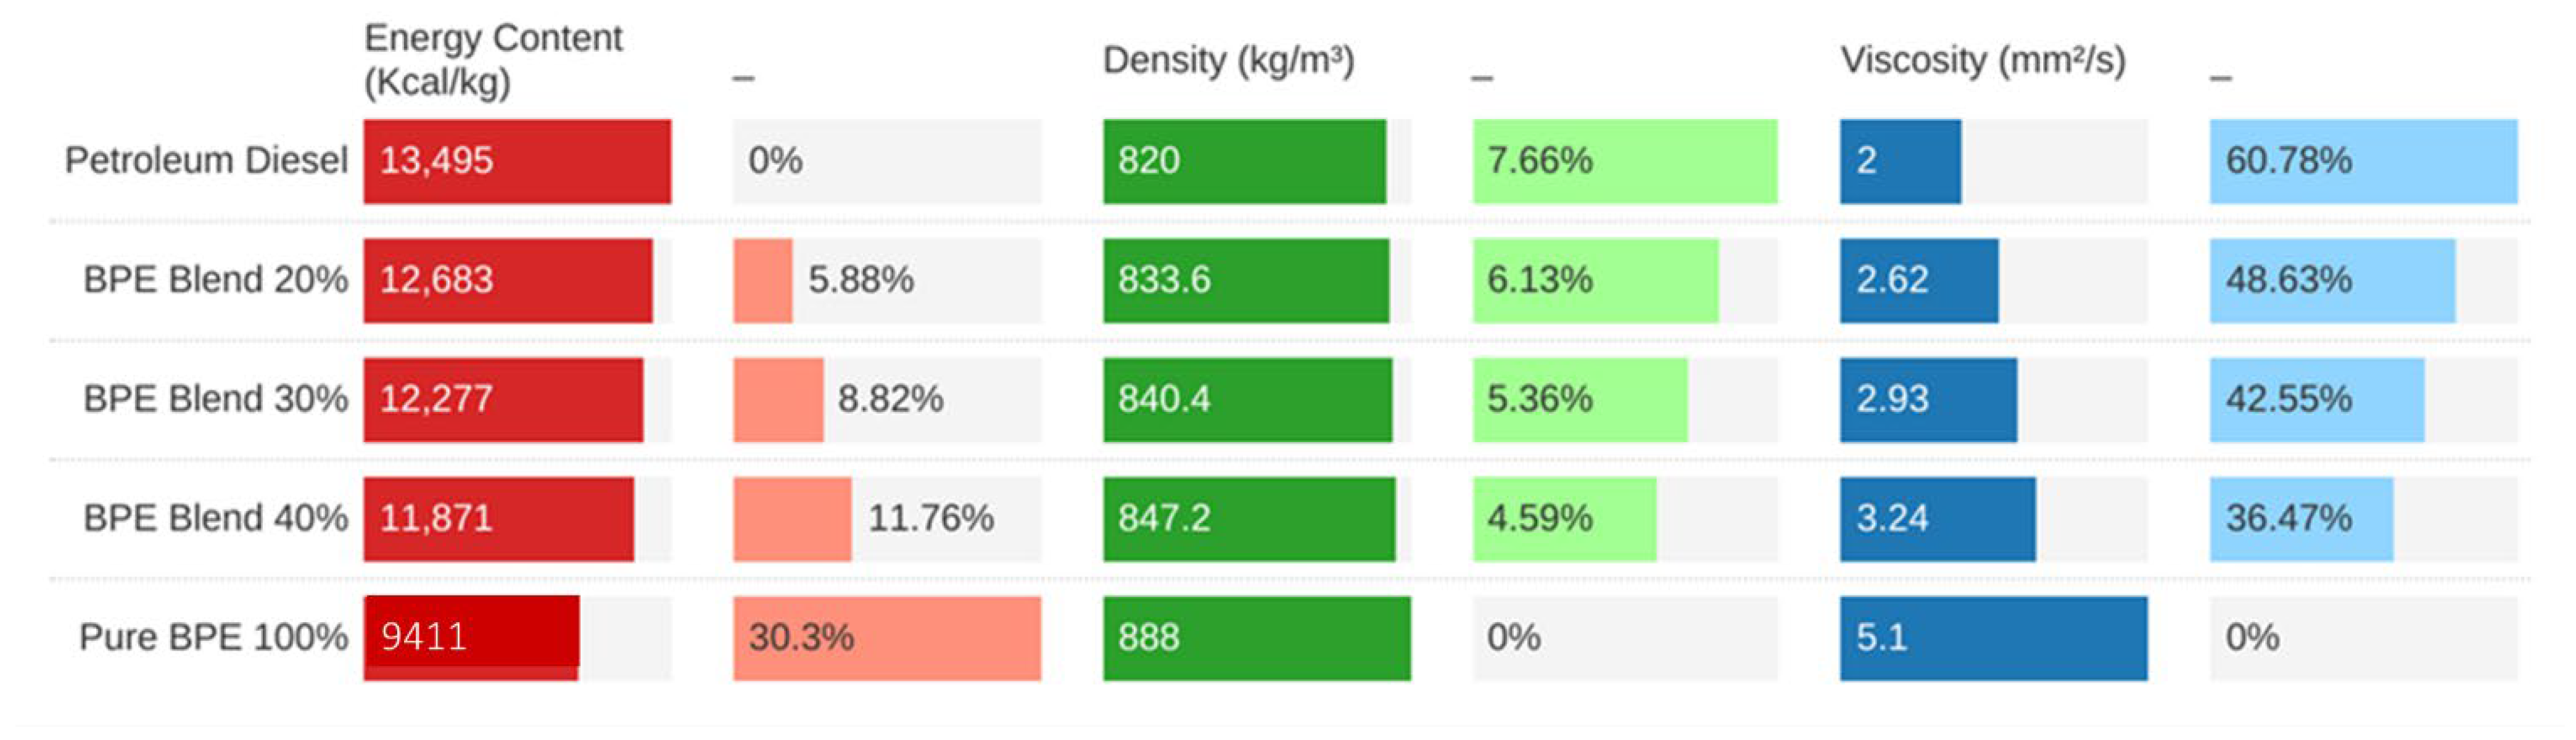Click the 833.6 density bar
Viewport: 2576px width, 740px height.
tap(1246, 280)
